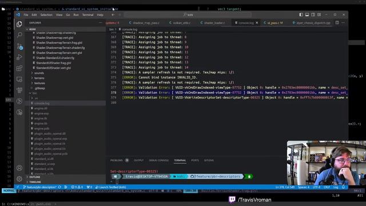The width and height of the screenshot is (366, 206).
Task: Open the Terminal menu
Action: (87, 15)
